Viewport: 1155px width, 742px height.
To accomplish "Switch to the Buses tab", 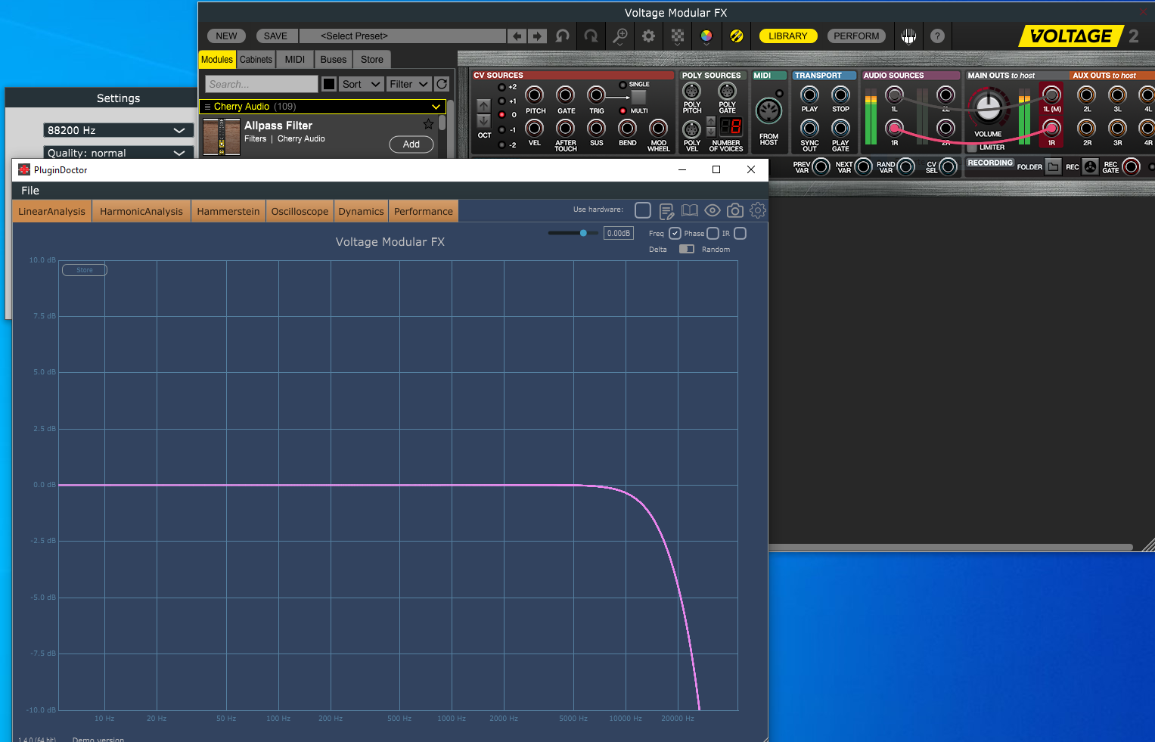I will [334, 60].
